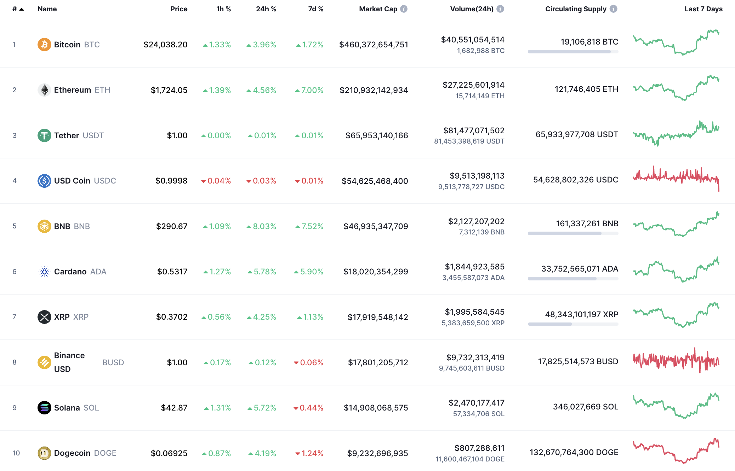Click the Bitcoin BTC logo
This screenshot has height=471, width=735.
pyautogui.click(x=44, y=45)
